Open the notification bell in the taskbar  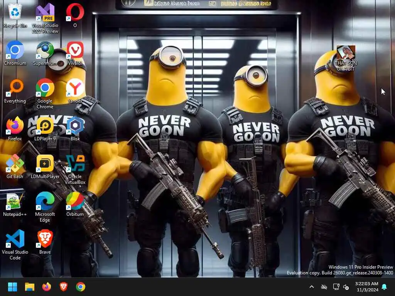pos(385,287)
